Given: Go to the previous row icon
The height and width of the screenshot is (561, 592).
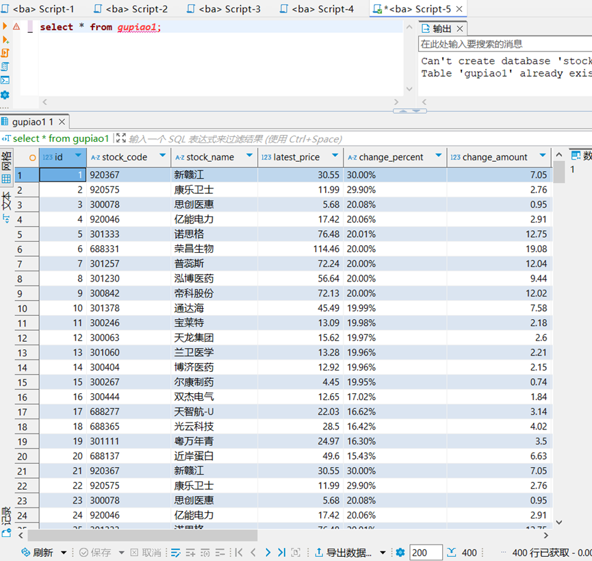Looking at the screenshot, I should (x=253, y=553).
